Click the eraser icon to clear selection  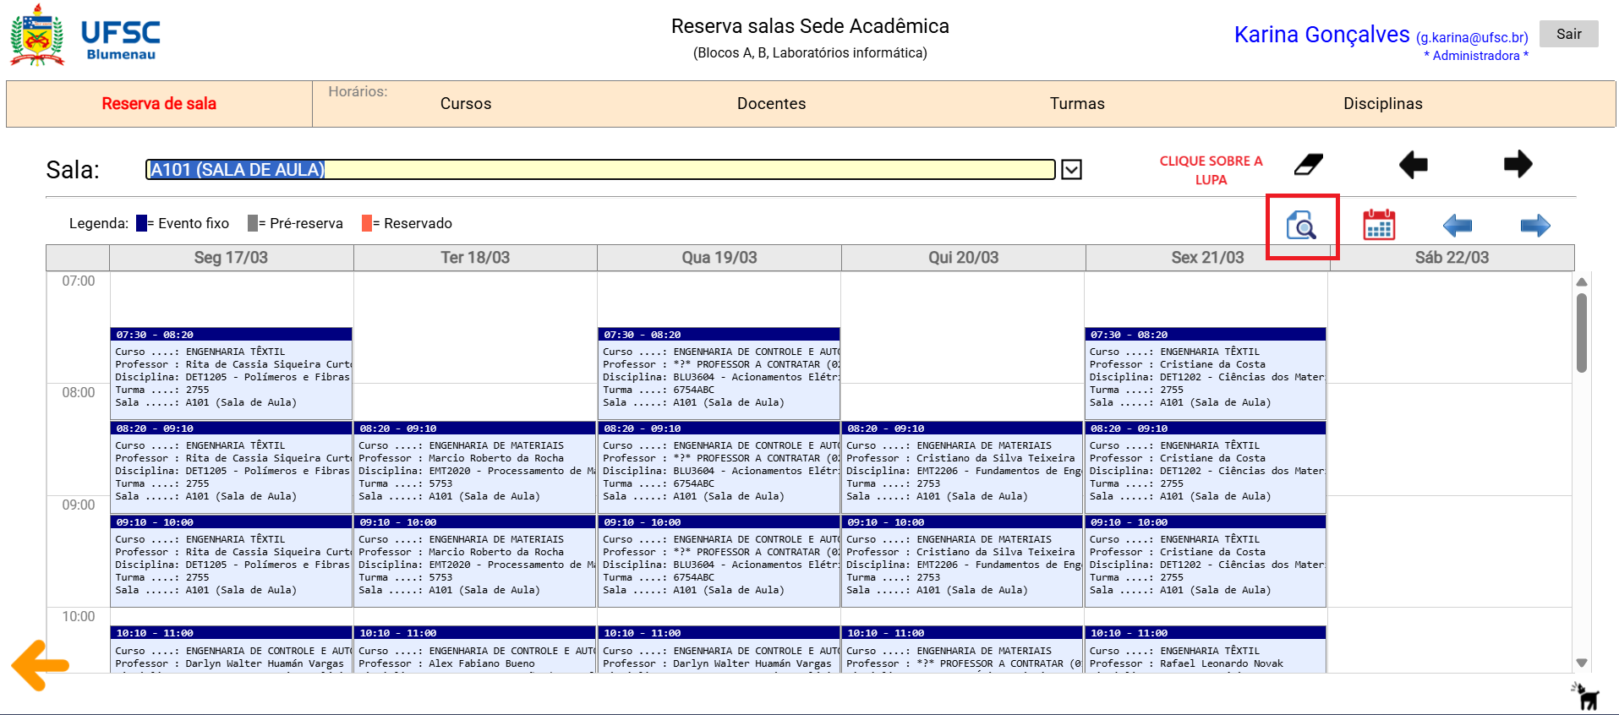click(x=1308, y=164)
